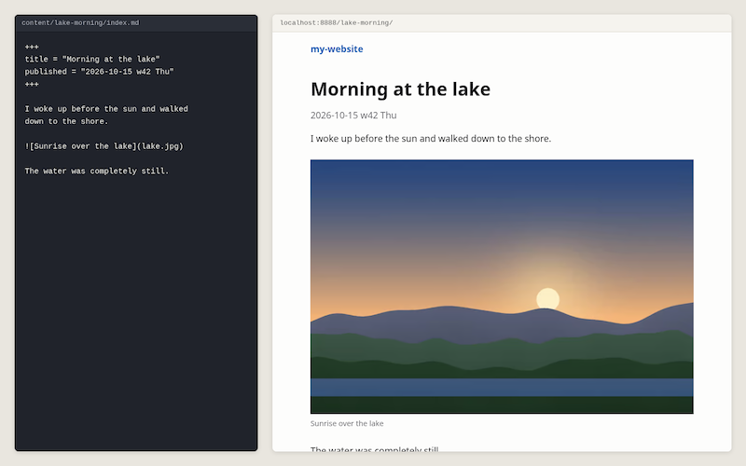Place cursor on the published = line in editor
This screenshot has width=746, height=466.
tap(100, 72)
